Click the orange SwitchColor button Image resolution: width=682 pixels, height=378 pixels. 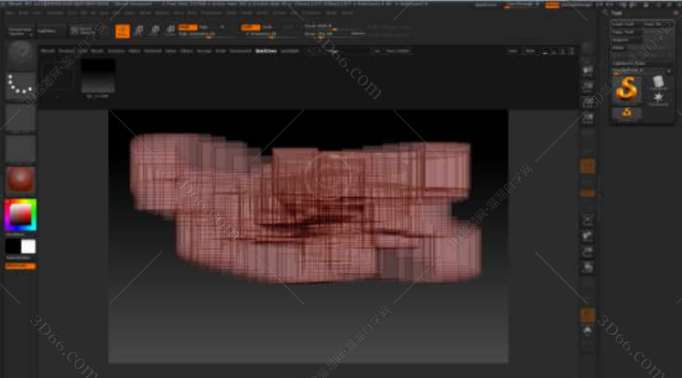[20, 265]
